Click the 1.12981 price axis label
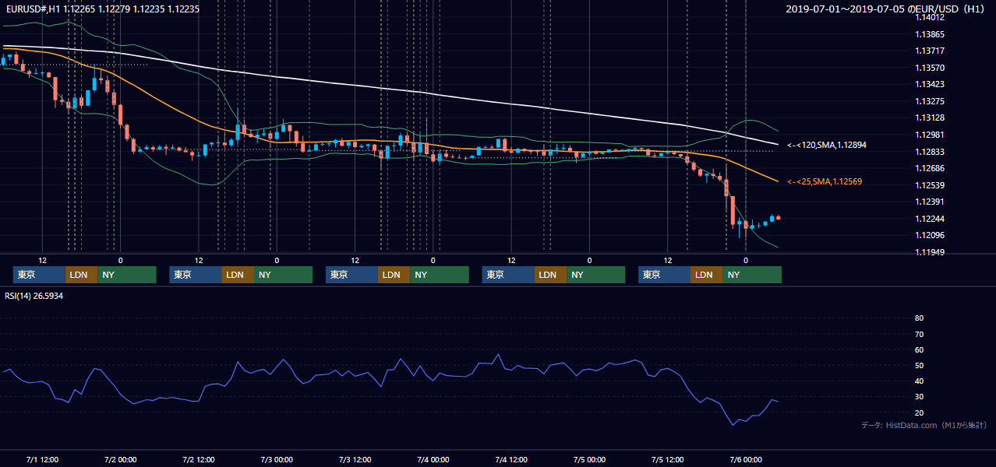 tap(930, 135)
